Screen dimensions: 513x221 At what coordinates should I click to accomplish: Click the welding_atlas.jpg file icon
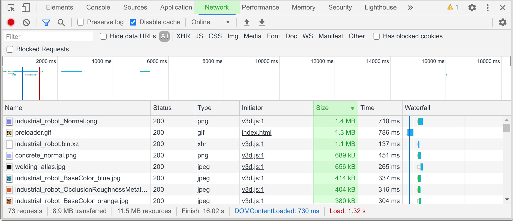9,167
